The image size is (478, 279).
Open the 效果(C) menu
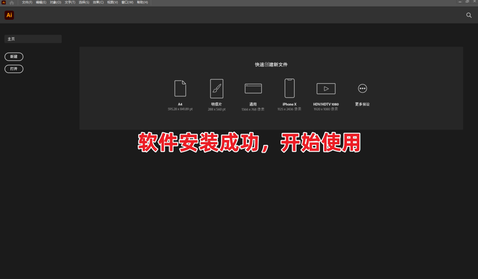[x=98, y=3]
